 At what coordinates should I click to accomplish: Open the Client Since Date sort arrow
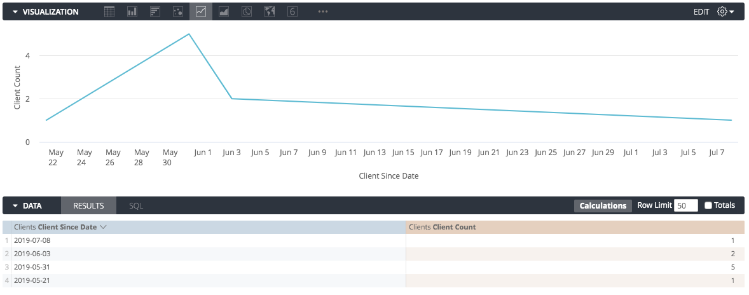coord(103,227)
